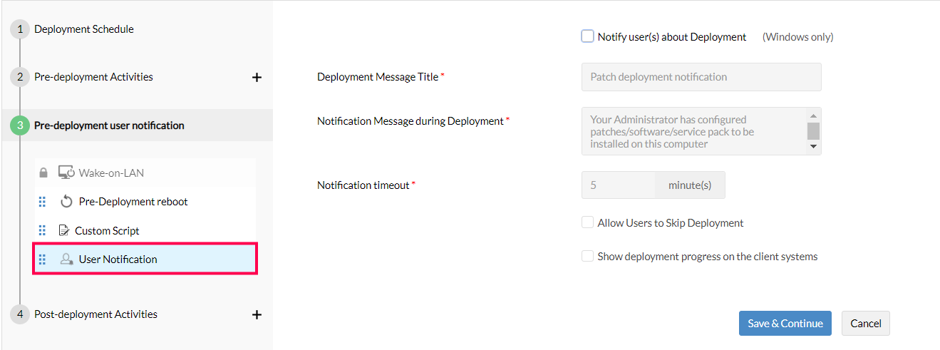The image size is (940, 350).
Task: Expand Pre-deployment Activities with plus icon
Action: tap(257, 77)
